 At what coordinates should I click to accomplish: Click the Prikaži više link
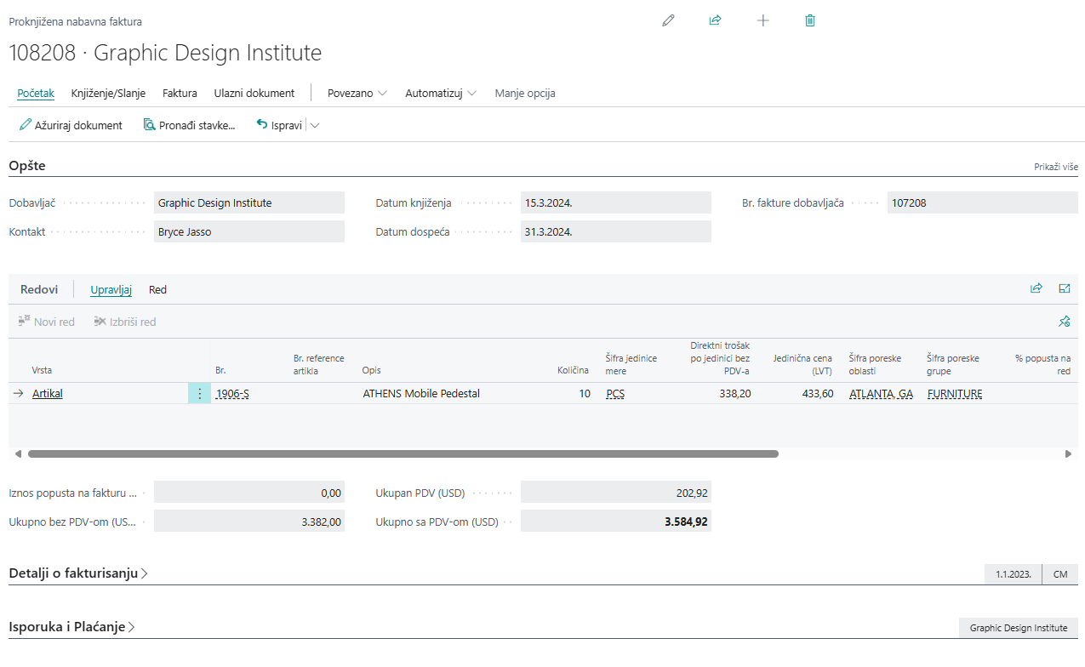tap(1055, 167)
